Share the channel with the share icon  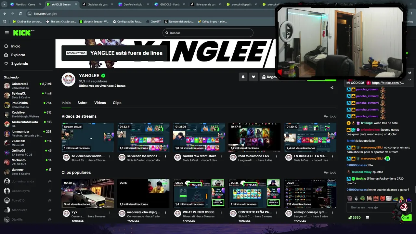(x=332, y=88)
